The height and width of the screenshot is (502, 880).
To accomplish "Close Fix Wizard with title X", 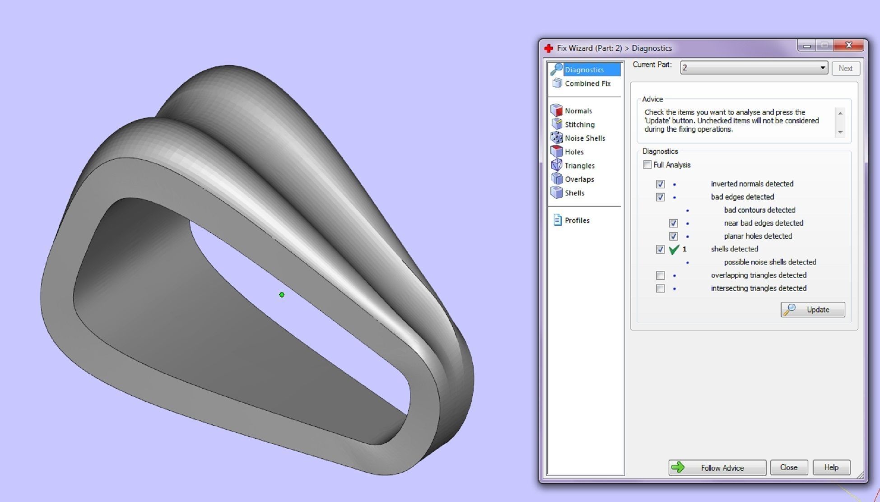I will [x=849, y=45].
